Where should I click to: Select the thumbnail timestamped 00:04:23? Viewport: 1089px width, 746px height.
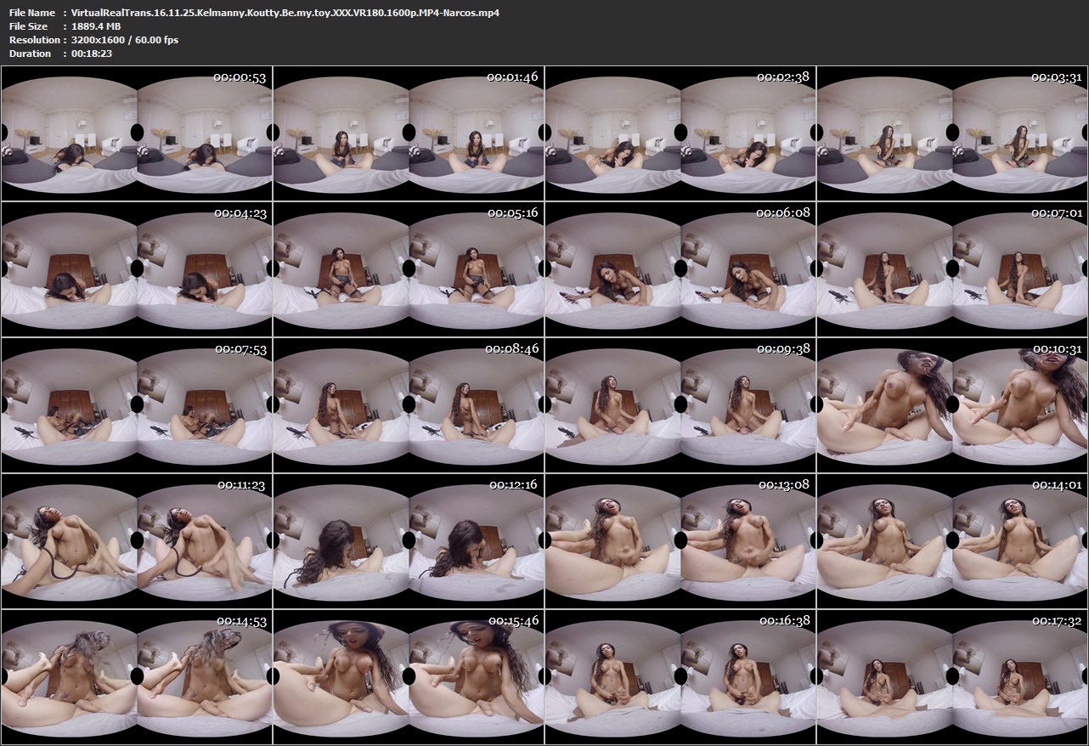coord(136,268)
